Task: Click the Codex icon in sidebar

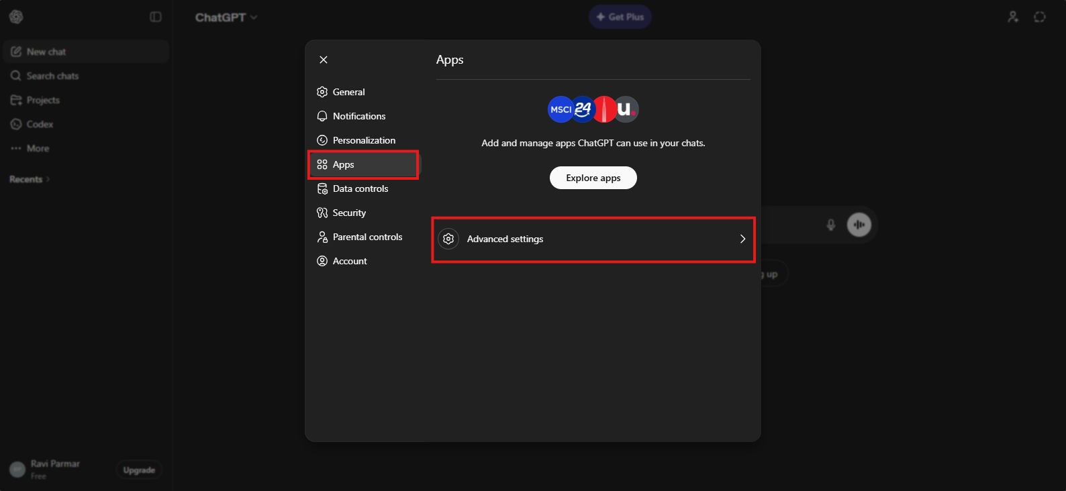Action: tap(16, 124)
